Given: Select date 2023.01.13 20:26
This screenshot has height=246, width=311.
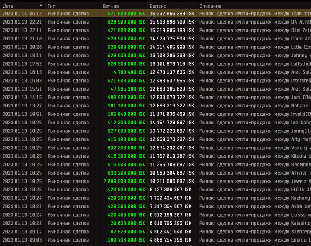Looking at the screenshot, I should (x=22, y=47).
